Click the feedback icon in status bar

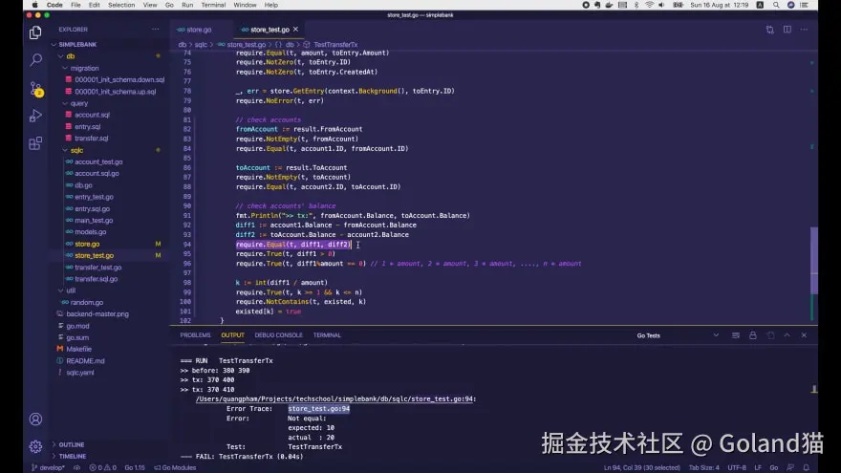pyautogui.click(x=790, y=467)
